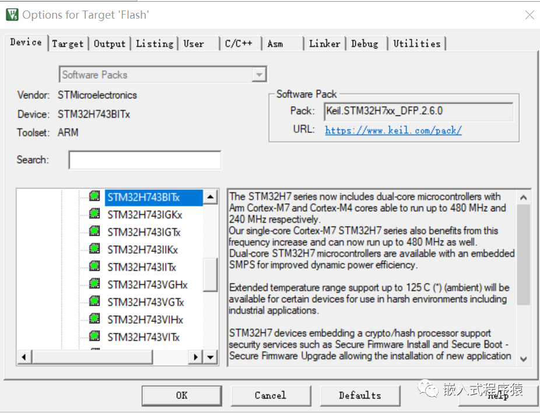The image size is (540, 413).
Task: Switch to the Target tab
Action: (x=68, y=43)
